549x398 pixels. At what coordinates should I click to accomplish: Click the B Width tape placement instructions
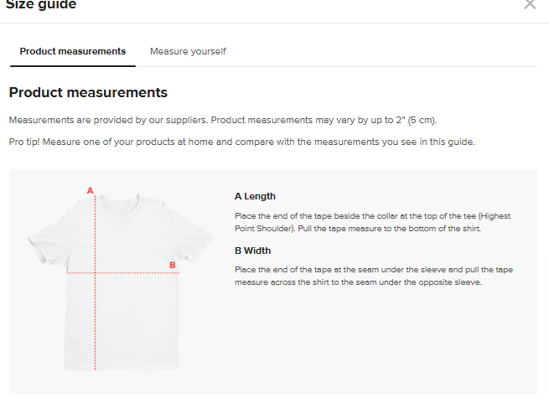click(x=372, y=276)
